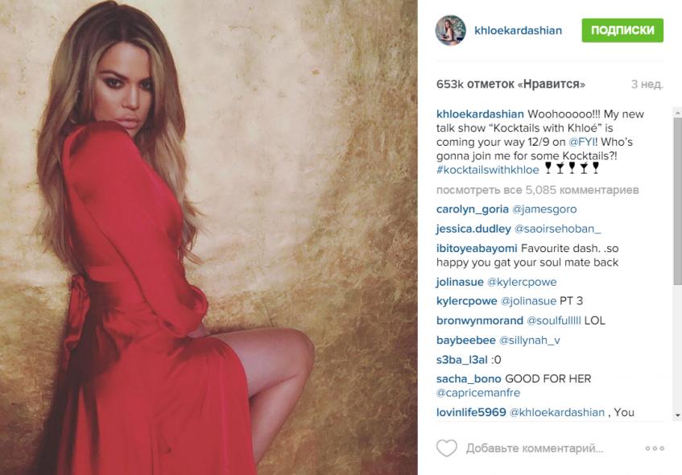Click the green Подписки follow button
Viewport: 682px width, 475px height.
pos(622,31)
